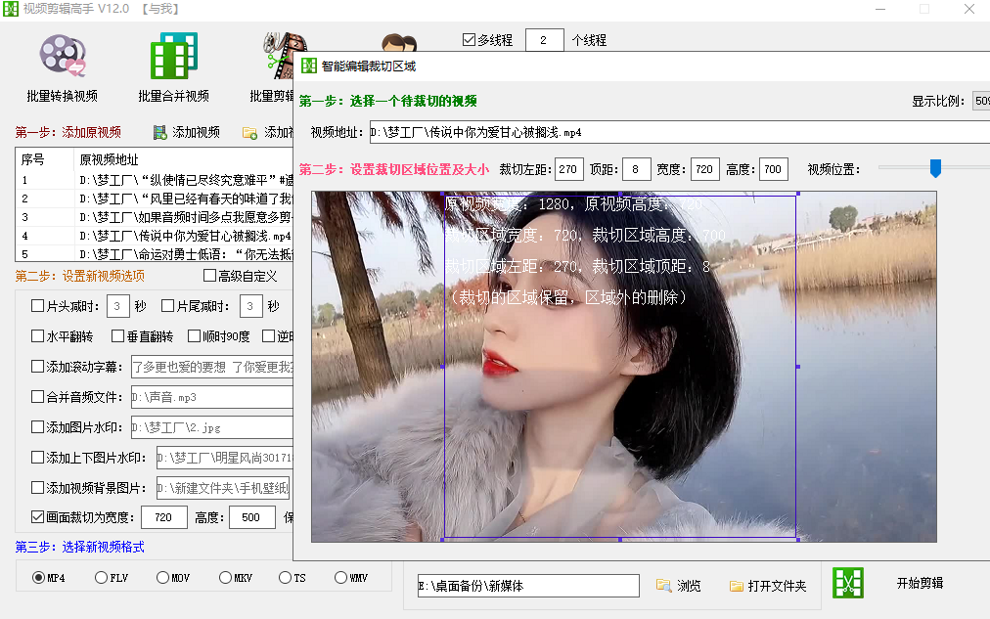Click the 添加视频 button label
This screenshot has height=619, width=990.
197,132
